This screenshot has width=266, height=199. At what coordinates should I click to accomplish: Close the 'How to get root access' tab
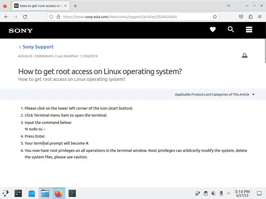65,6
